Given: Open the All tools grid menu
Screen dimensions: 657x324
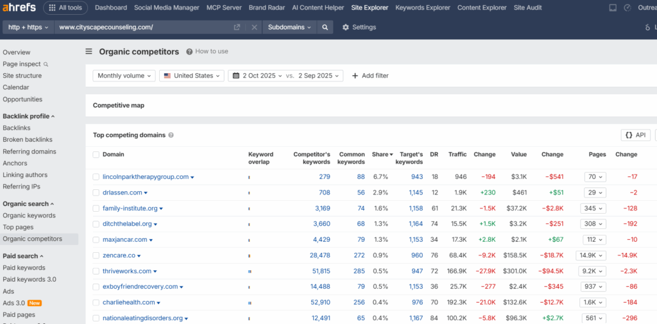Looking at the screenshot, I should (65, 8).
